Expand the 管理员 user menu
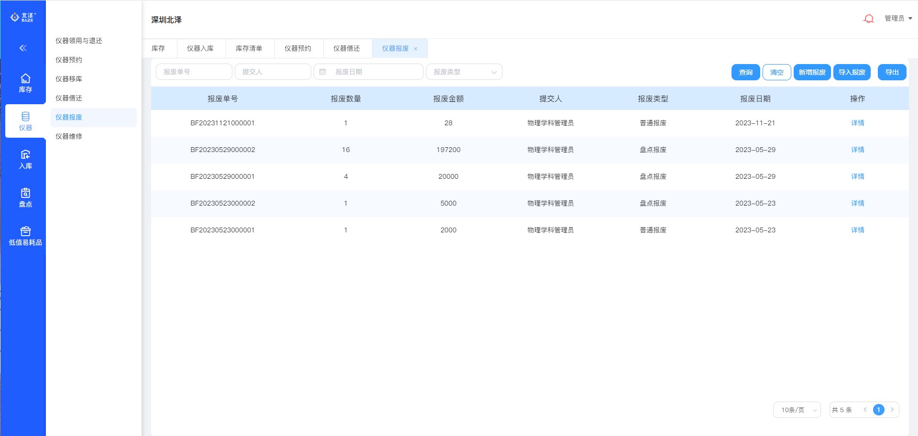The width and height of the screenshot is (918, 436). click(x=898, y=18)
